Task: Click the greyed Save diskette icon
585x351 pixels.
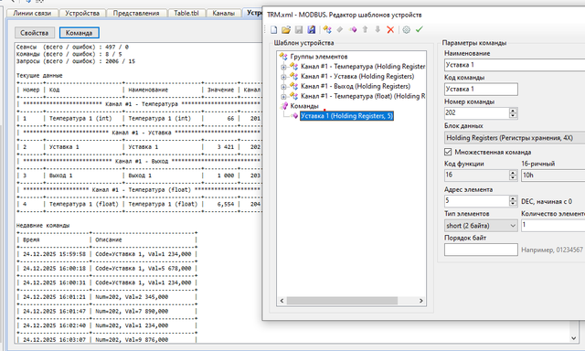Action: point(299,29)
